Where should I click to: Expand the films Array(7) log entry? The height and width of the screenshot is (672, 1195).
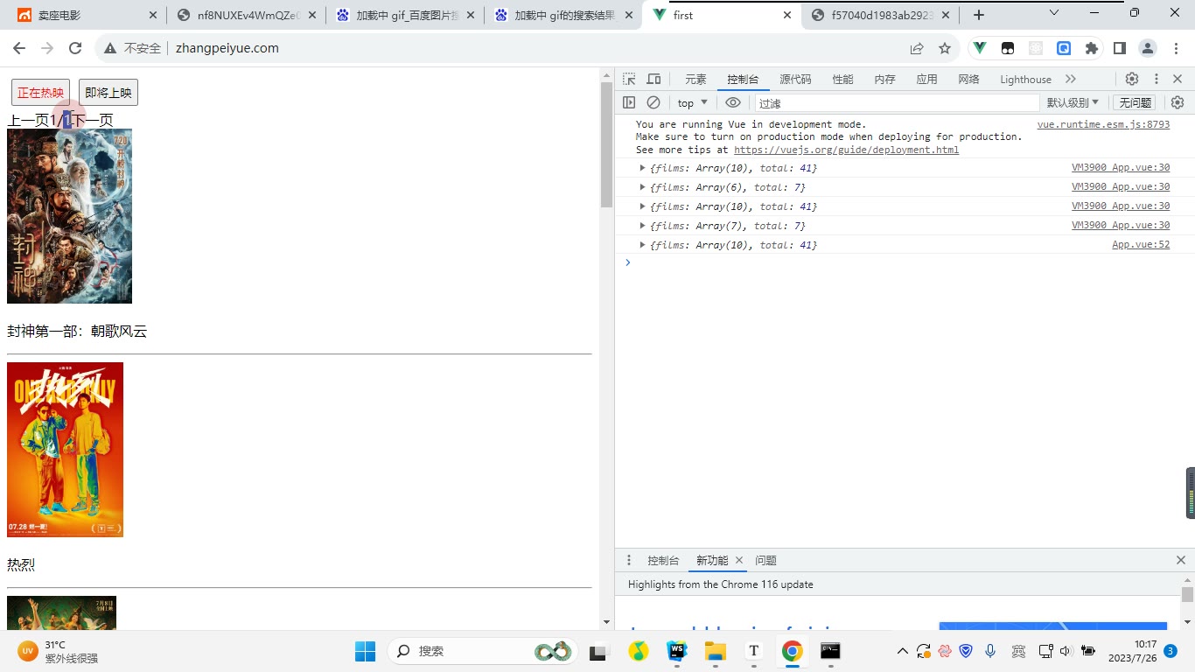click(643, 226)
